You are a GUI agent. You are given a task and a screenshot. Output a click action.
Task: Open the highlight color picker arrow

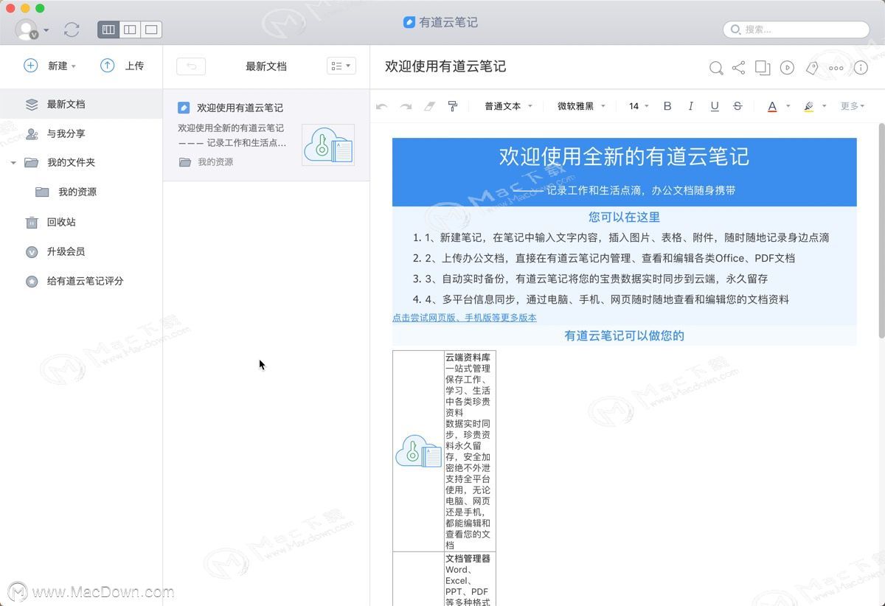click(x=824, y=106)
